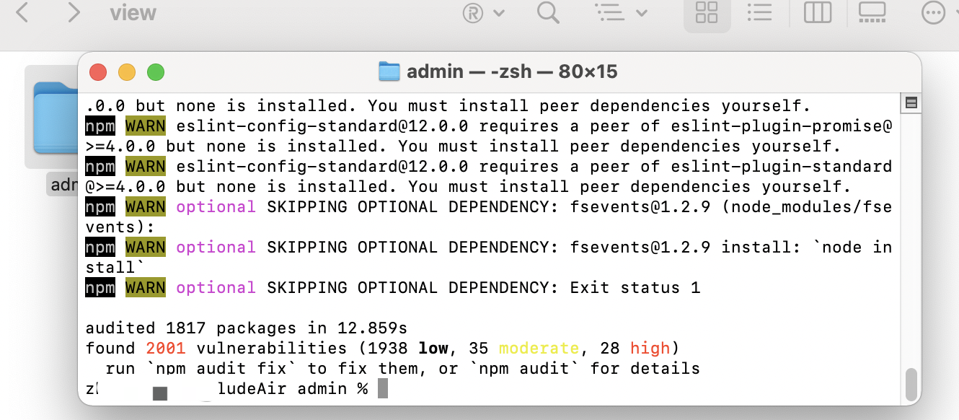Screen dimensions: 959x420
Task: Click the `npm audit fix` command text
Action: (x=222, y=369)
